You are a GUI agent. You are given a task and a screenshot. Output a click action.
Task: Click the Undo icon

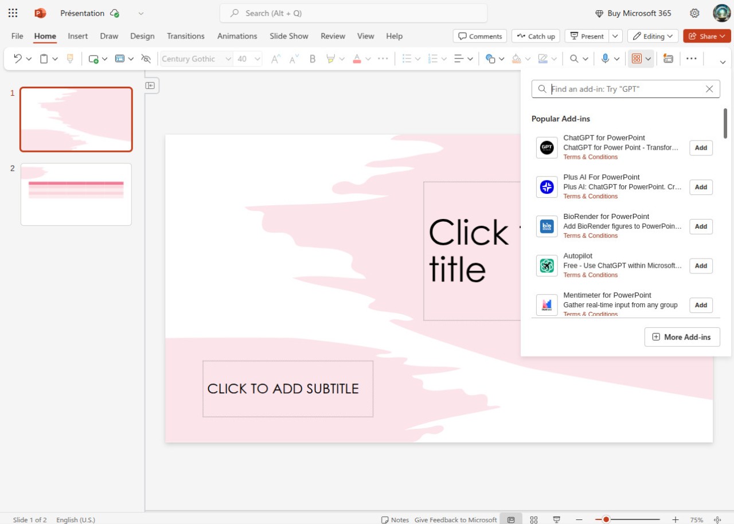click(x=17, y=58)
